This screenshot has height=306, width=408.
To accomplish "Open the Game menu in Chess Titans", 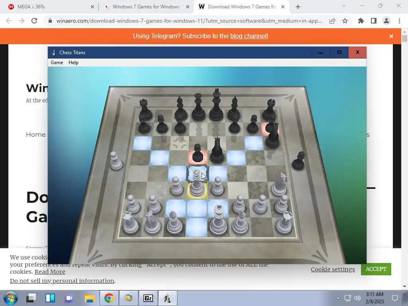I will (57, 63).
